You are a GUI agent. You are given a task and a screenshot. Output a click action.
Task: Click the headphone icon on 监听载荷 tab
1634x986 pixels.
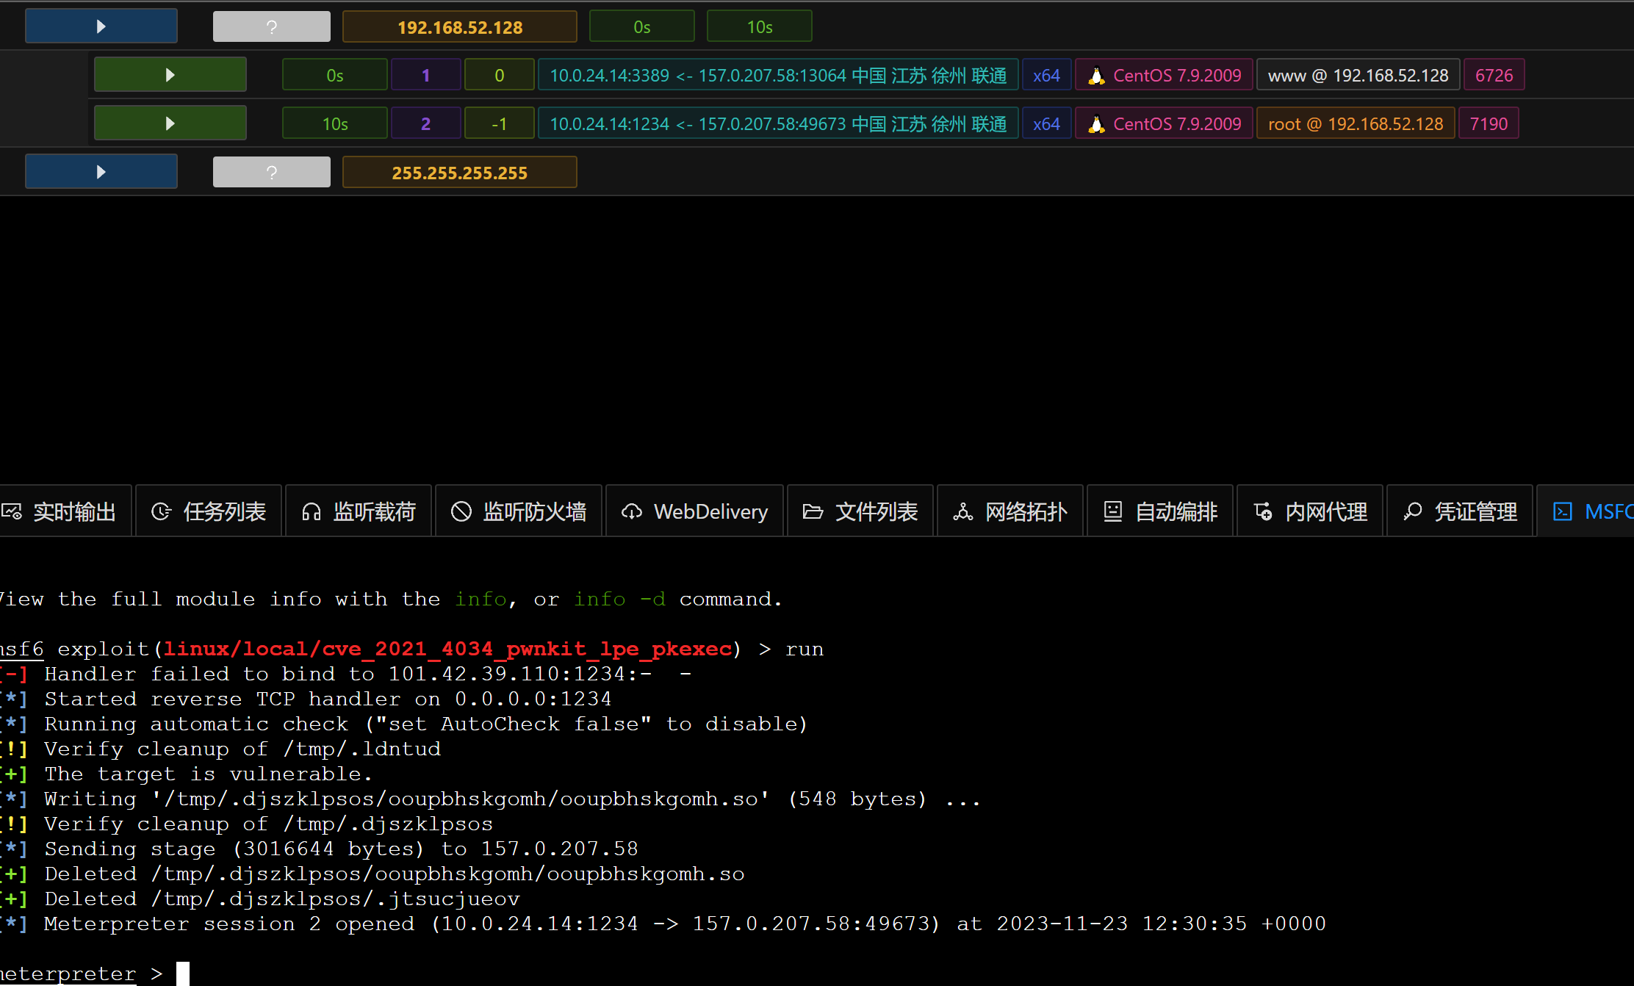pos(312,511)
